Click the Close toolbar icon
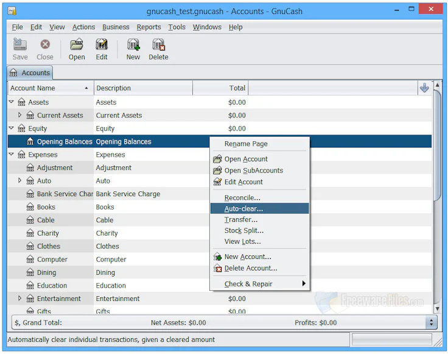The height and width of the screenshot is (354, 448). 45,44
